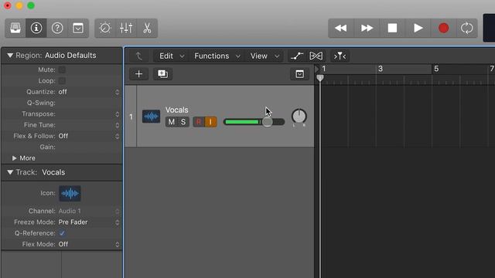This screenshot has height=278, width=495.
Task: Open the Toolbar display button
Action: (x=78, y=29)
